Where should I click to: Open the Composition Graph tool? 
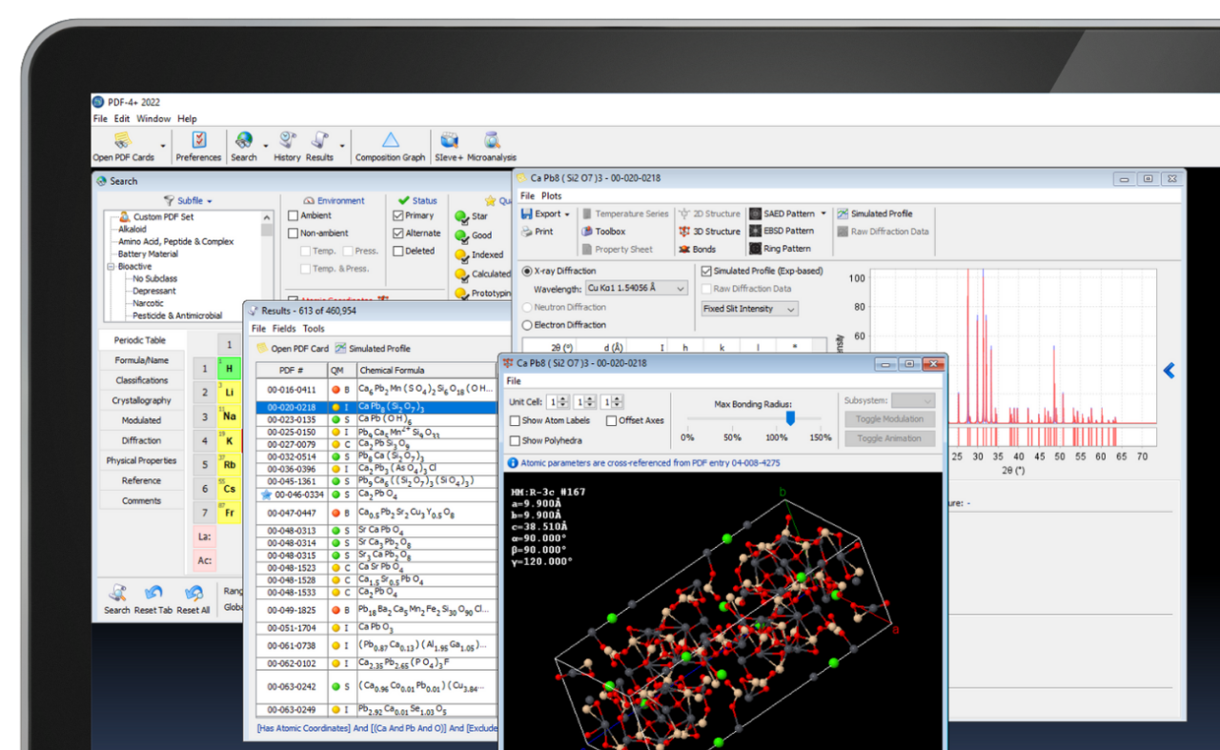coord(390,147)
